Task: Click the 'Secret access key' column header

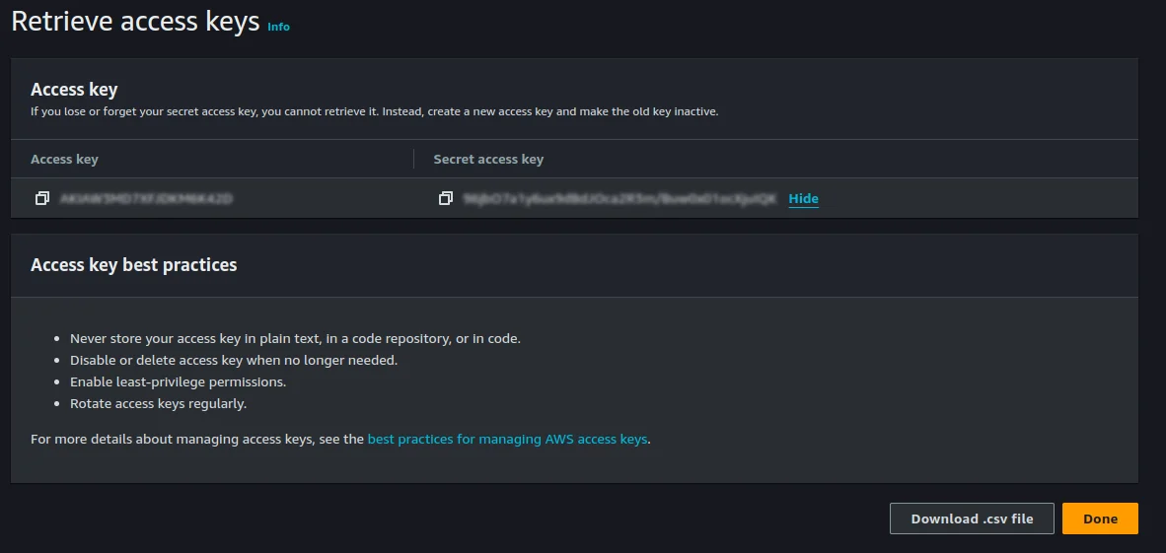Action: point(488,159)
